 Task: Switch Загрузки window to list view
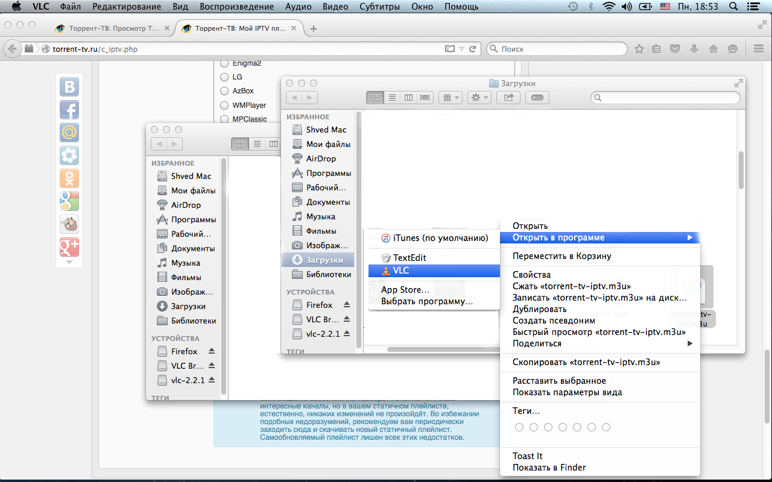[392, 97]
